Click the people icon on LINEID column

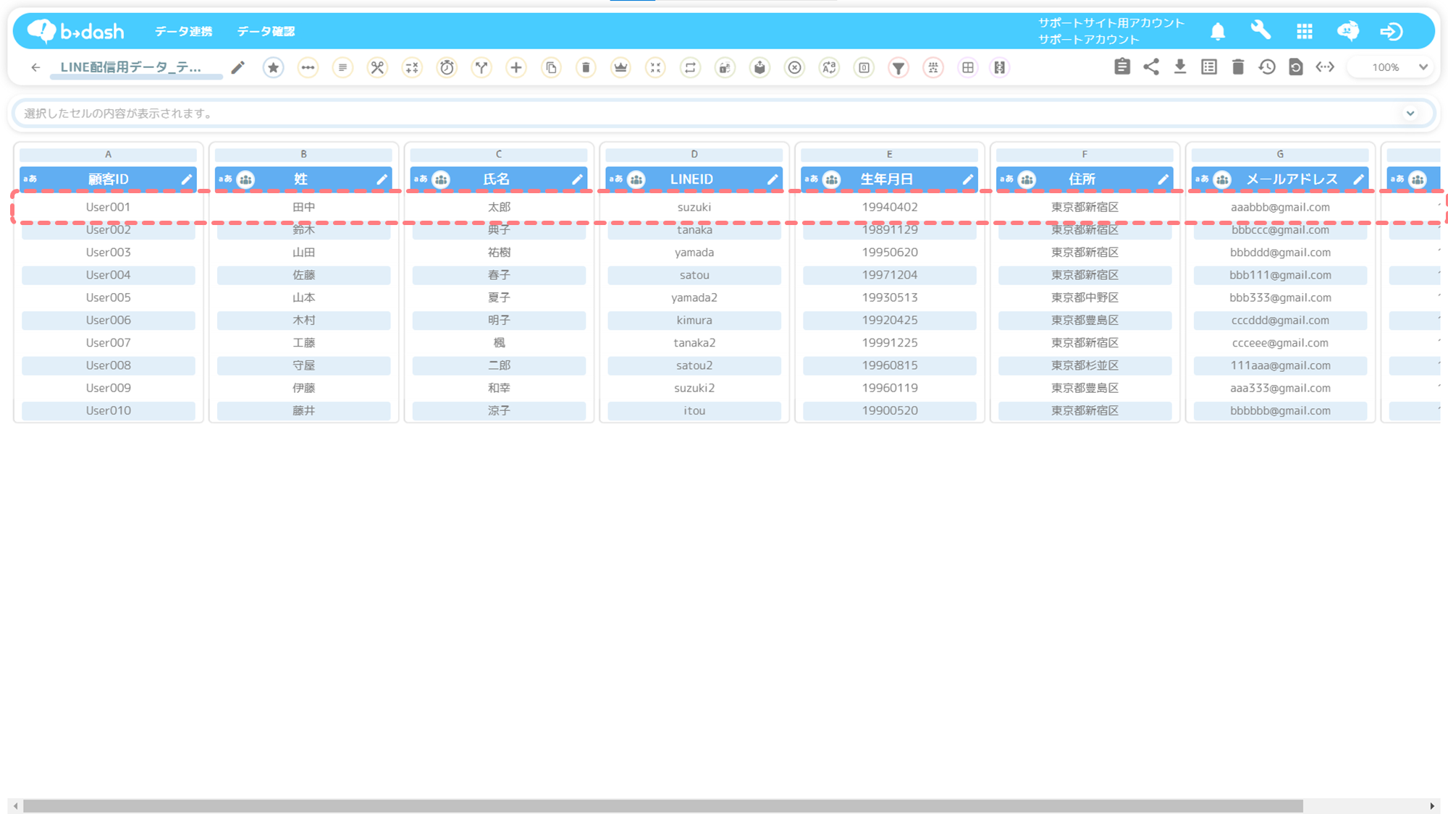[636, 179]
